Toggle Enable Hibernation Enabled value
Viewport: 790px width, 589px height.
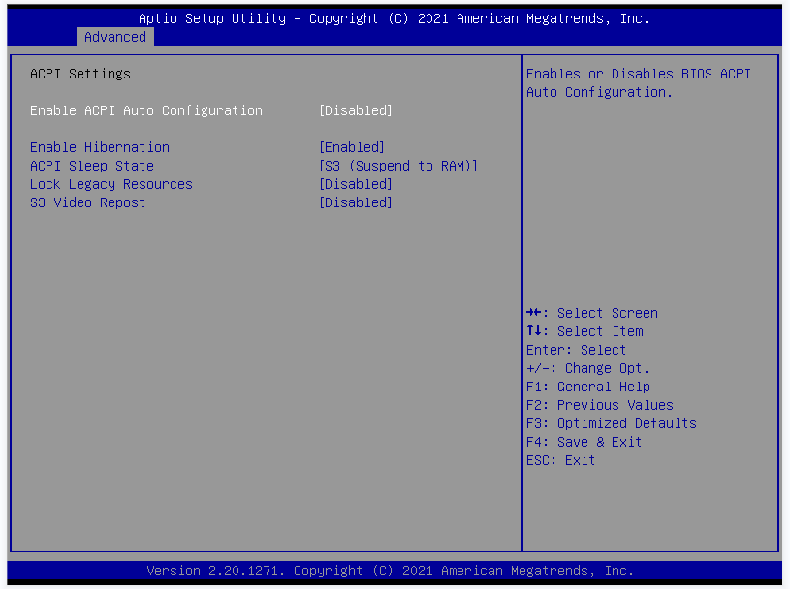(352, 147)
